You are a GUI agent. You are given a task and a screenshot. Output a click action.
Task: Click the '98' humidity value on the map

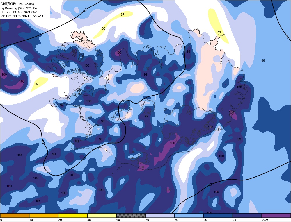[x=188, y=51]
